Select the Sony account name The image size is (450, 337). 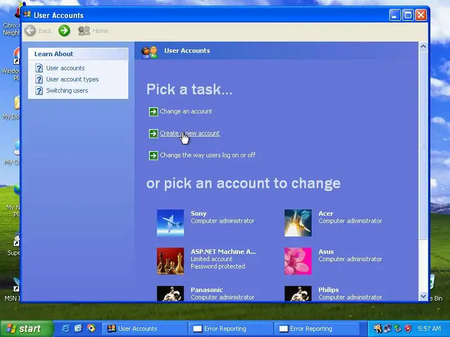[x=199, y=213]
